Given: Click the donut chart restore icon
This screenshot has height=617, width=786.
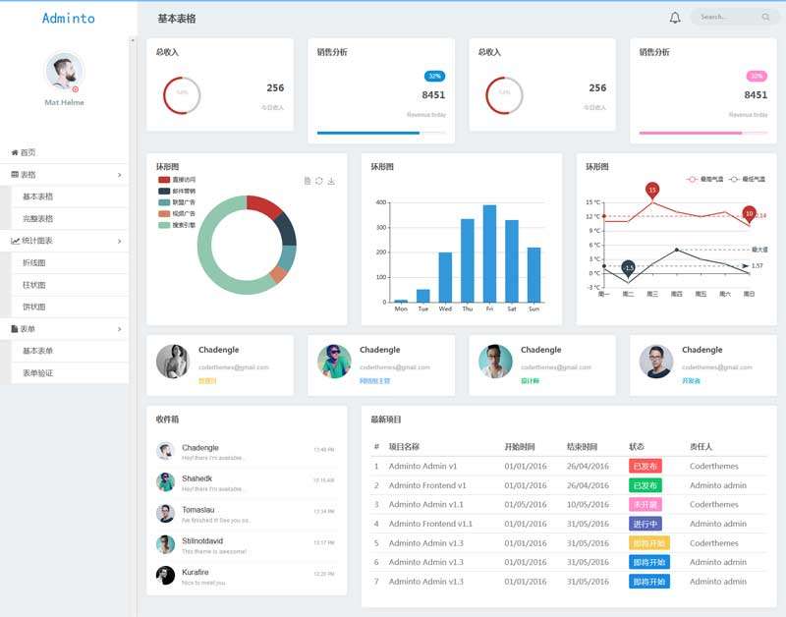Looking at the screenshot, I should [319, 181].
